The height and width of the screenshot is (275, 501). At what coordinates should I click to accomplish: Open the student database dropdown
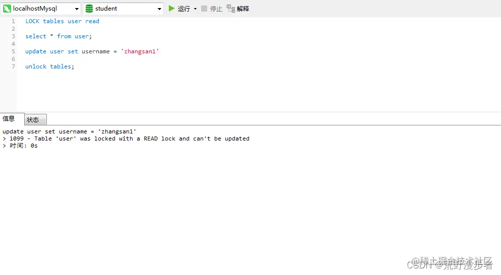(x=159, y=9)
